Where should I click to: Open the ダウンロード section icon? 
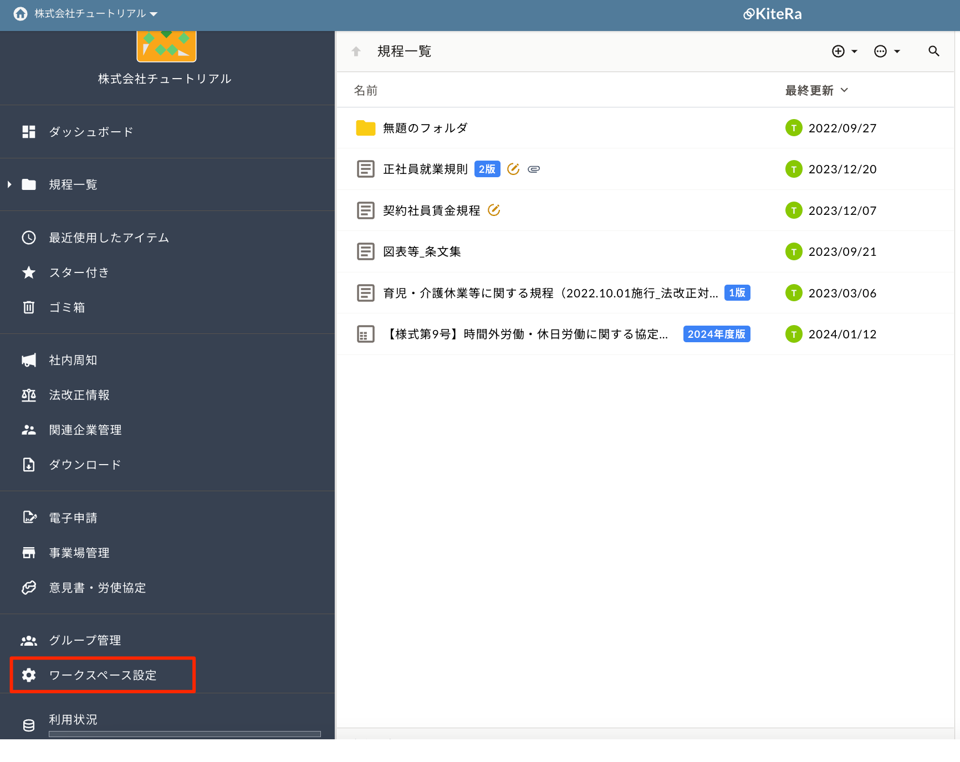(28, 465)
